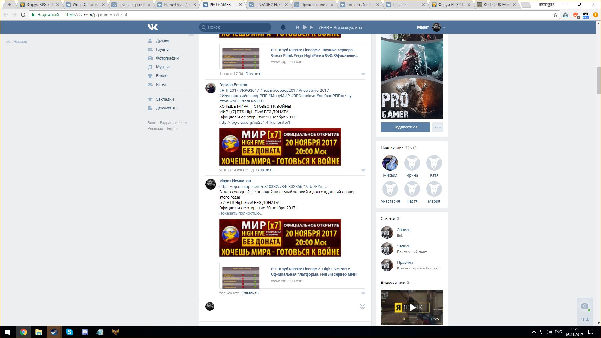The image size is (601, 338).
Task: Open the emoji smiley picker
Action: (362, 306)
